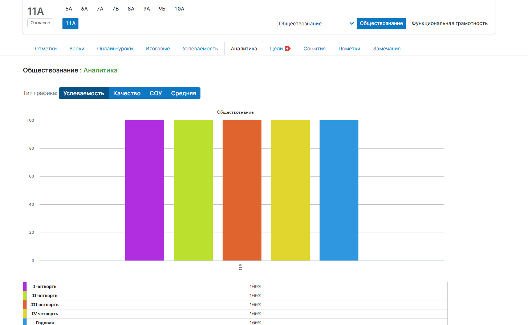This screenshot has height=325, width=528.
Task: Open the Замечания tab
Action: click(x=387, y=49)
